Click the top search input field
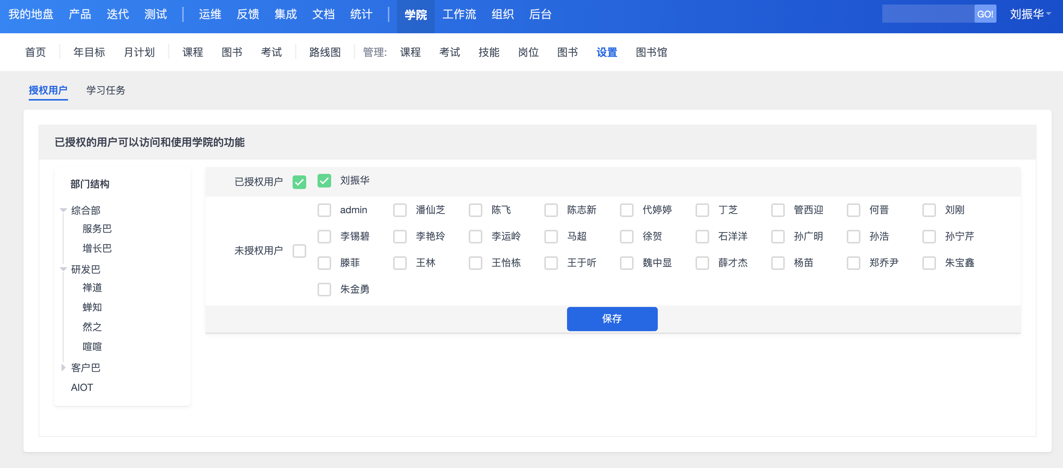 928,14
